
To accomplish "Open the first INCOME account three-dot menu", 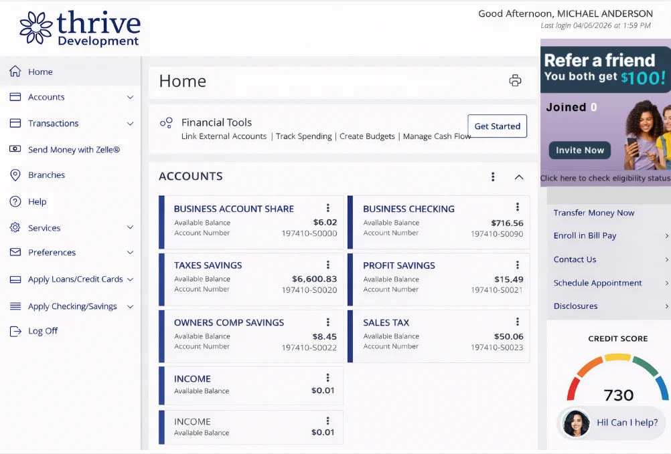I will click(x=327, y=378).
